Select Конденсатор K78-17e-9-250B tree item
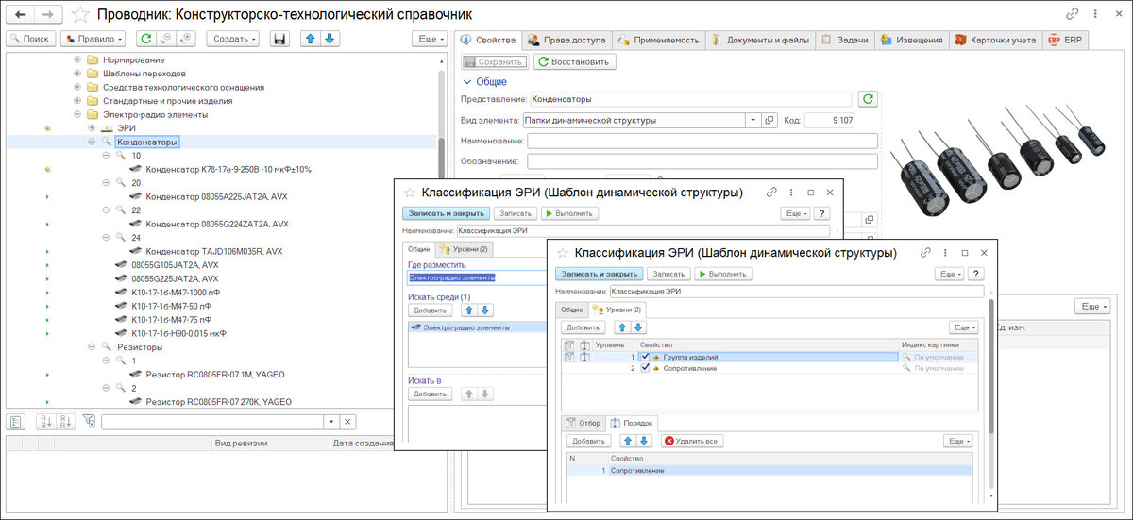Image resolution: width=1133 pixels, height=520 pixels. (228, 169)
